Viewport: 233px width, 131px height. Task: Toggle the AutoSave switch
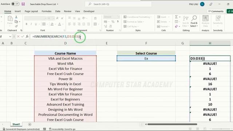(15, 4)
